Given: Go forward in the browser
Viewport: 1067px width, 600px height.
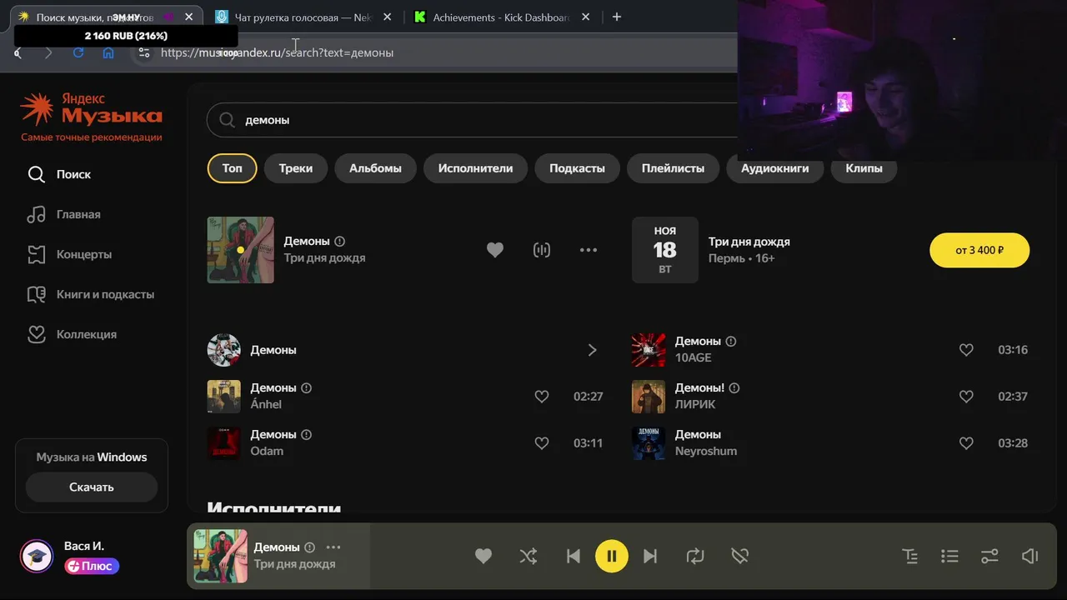Looking at the screenshot, I should (x=48, y=52).
